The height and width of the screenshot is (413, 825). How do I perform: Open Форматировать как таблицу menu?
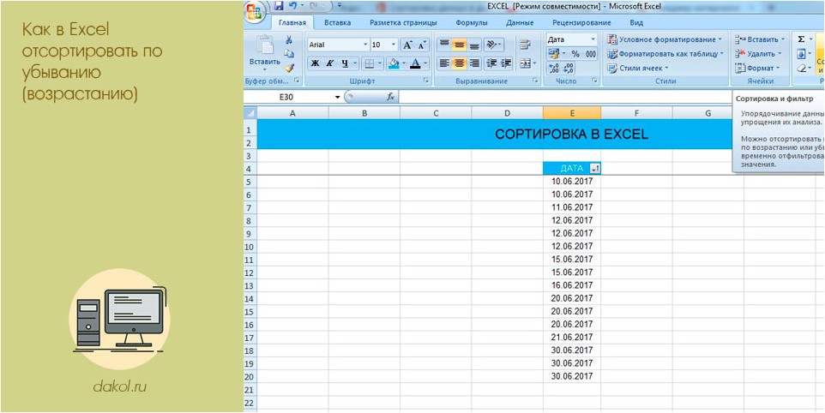coord(665,54)
